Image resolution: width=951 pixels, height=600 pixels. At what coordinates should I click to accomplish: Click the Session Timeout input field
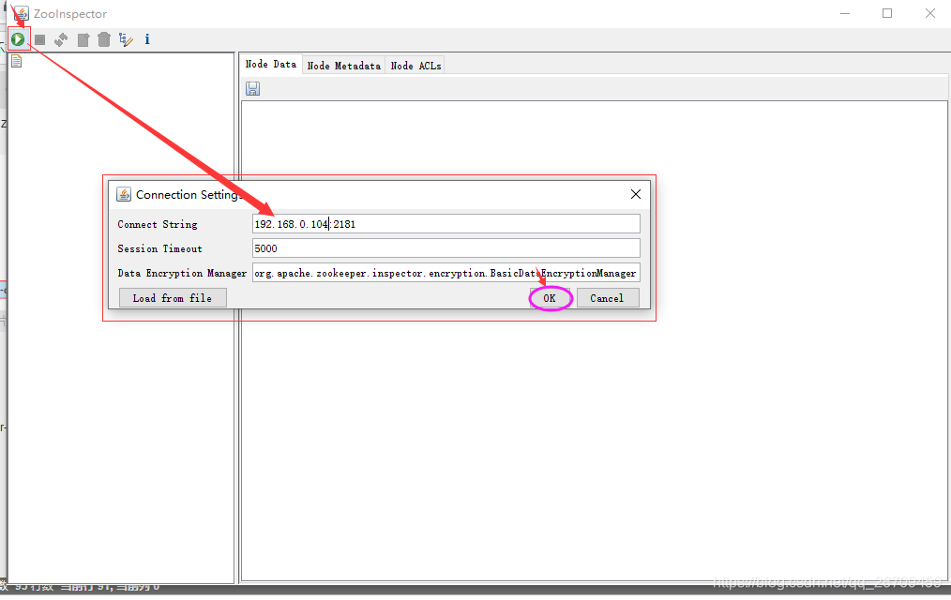coord(445,248)
